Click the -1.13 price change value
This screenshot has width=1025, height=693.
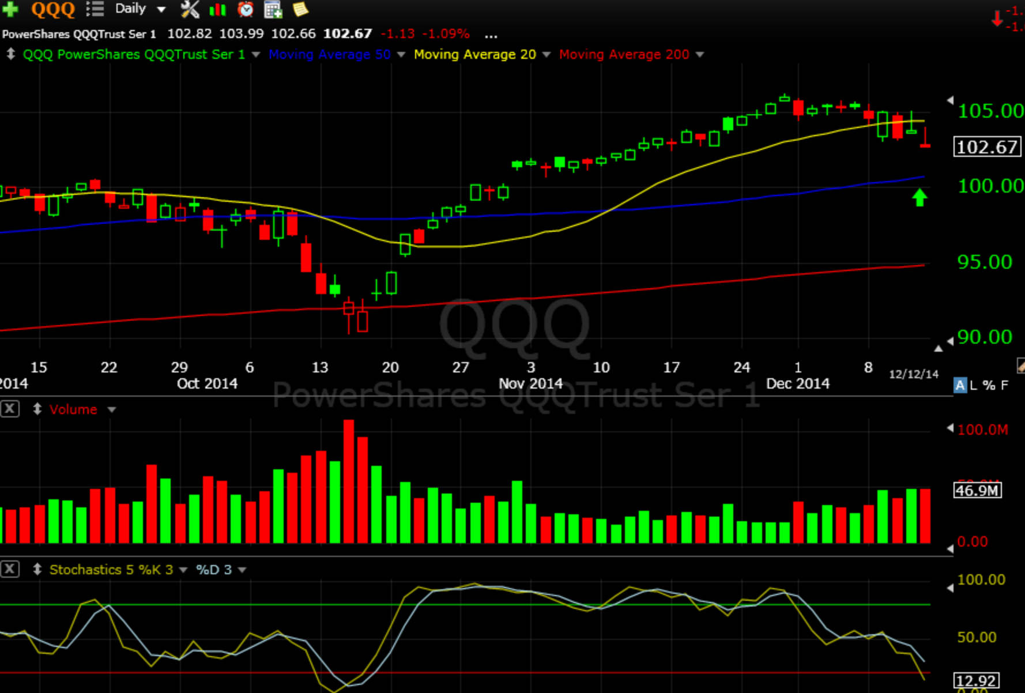397,34
